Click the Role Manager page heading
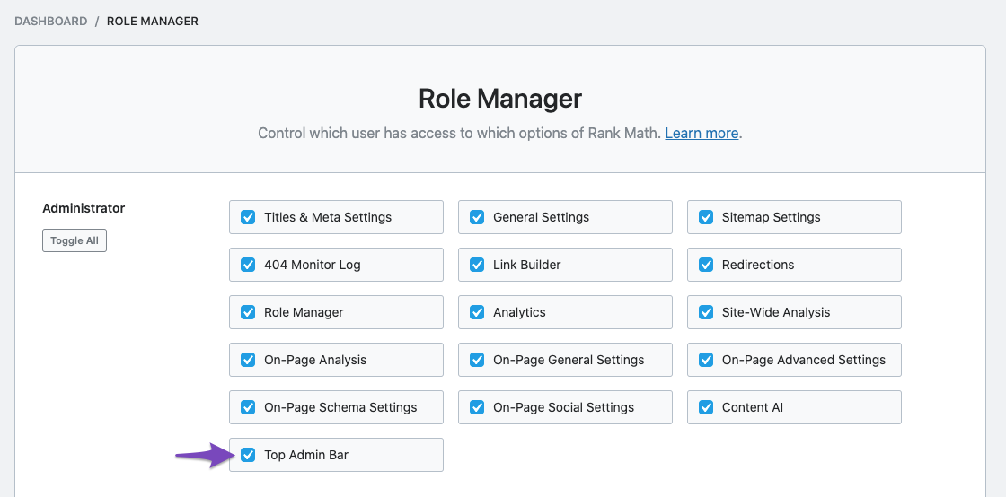This screenshot has width=1006, height=497. pos(499,99)
